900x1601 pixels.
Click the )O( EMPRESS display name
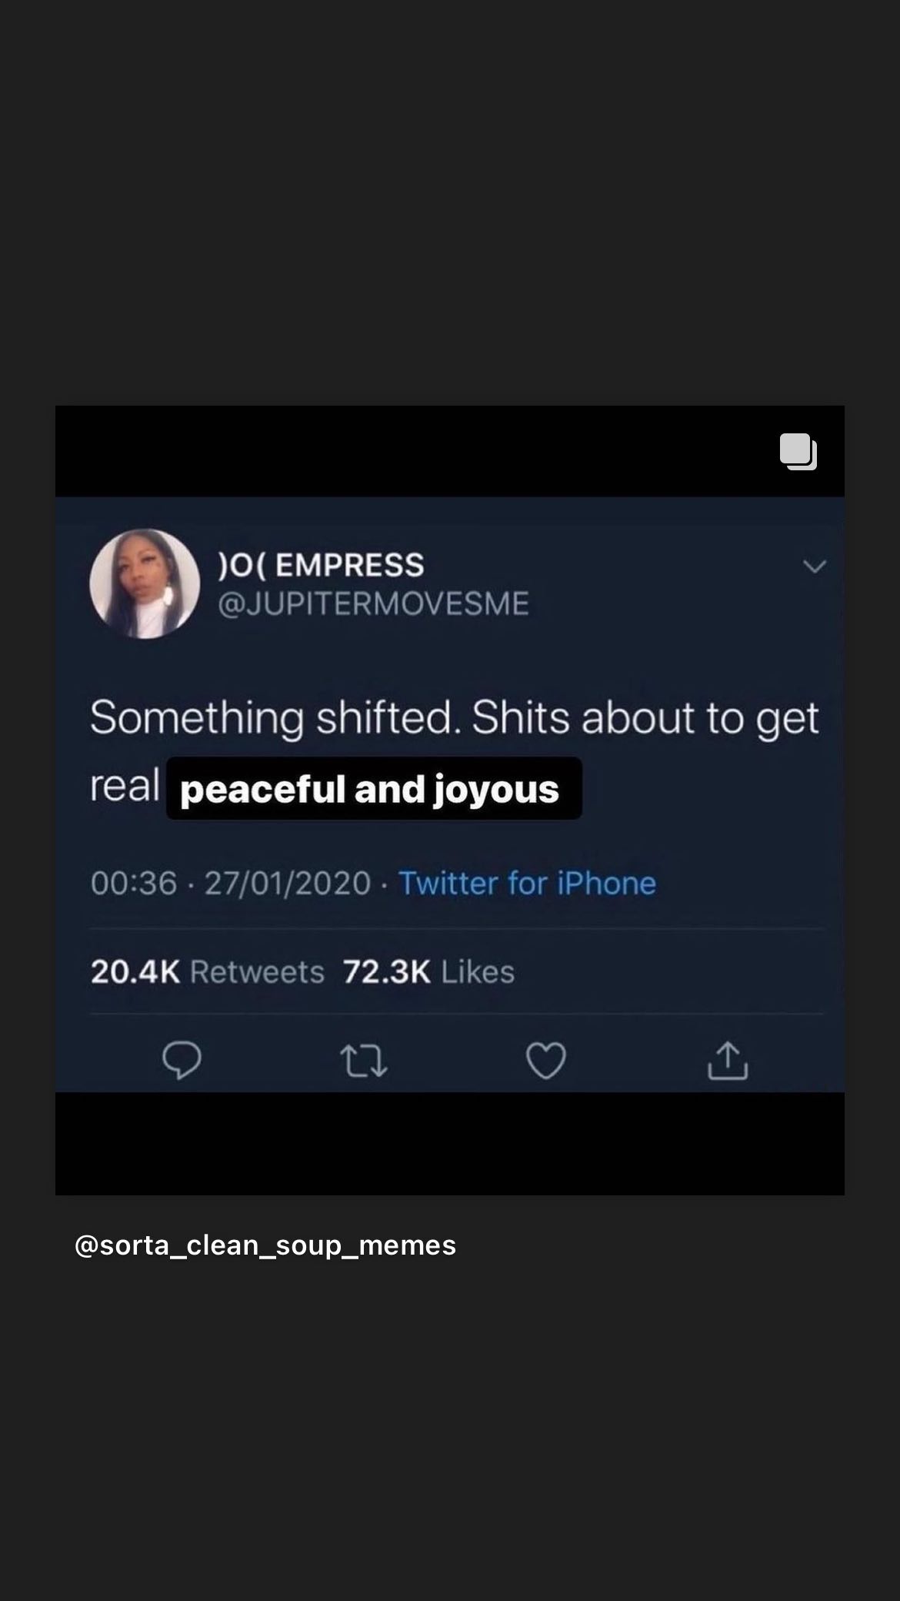point(322,565)
